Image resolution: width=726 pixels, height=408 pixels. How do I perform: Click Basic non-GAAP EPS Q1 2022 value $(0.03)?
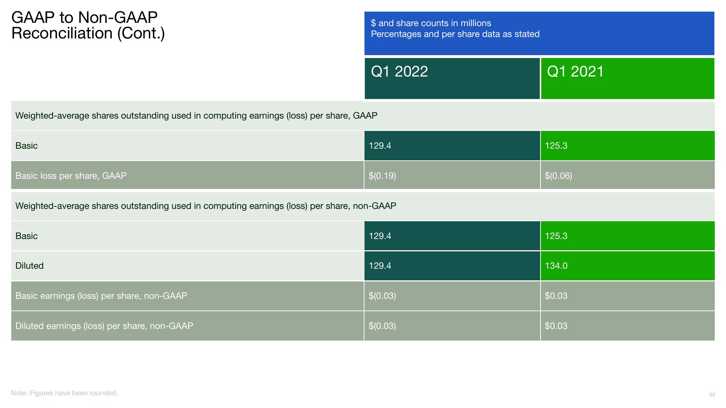click(x=382, y=296)
